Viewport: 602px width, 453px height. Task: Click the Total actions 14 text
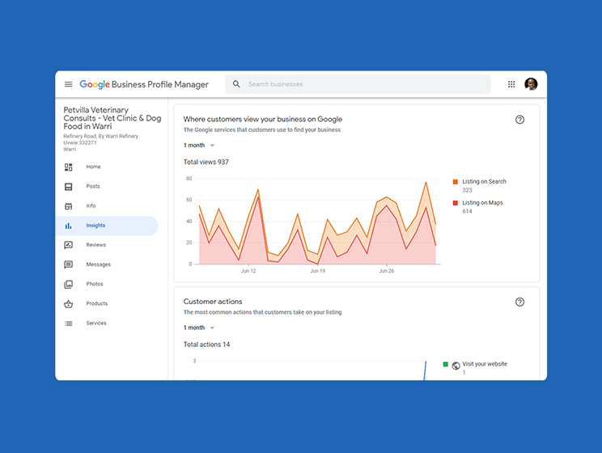tap(206, 345)
